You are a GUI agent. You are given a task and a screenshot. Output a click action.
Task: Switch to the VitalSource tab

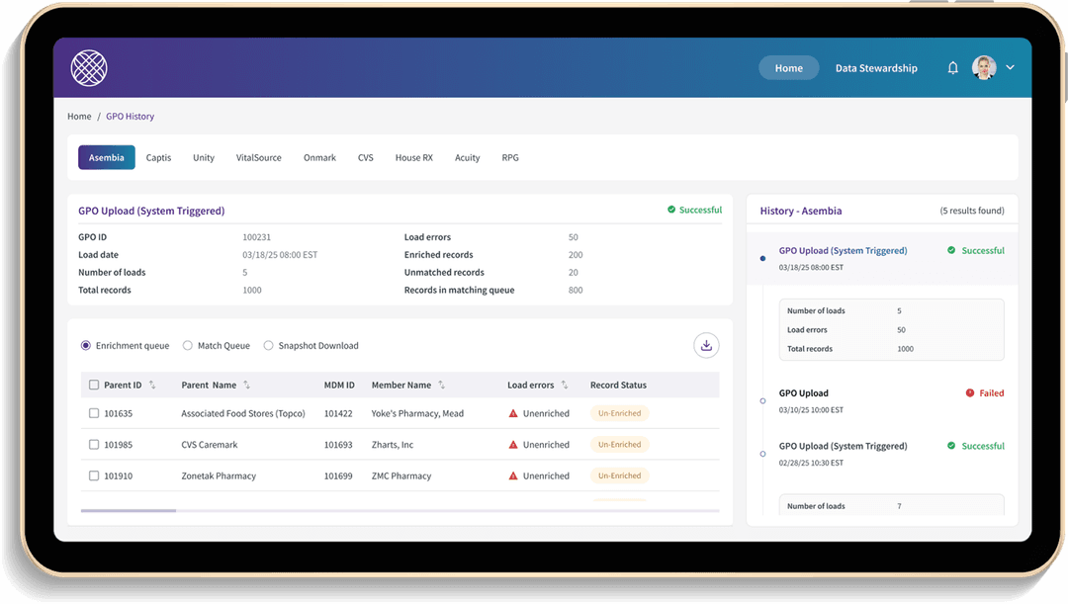[x=258, y=157]
